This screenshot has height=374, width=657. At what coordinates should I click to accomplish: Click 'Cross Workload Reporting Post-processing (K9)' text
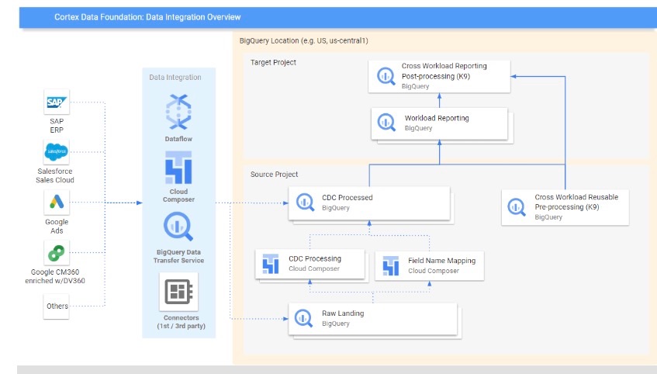pos(444,71)
